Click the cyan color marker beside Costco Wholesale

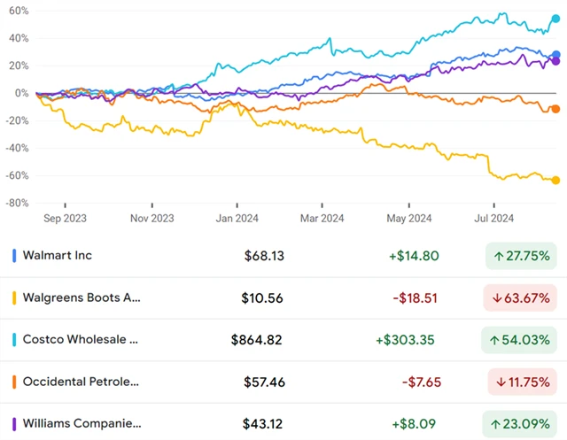15,340
